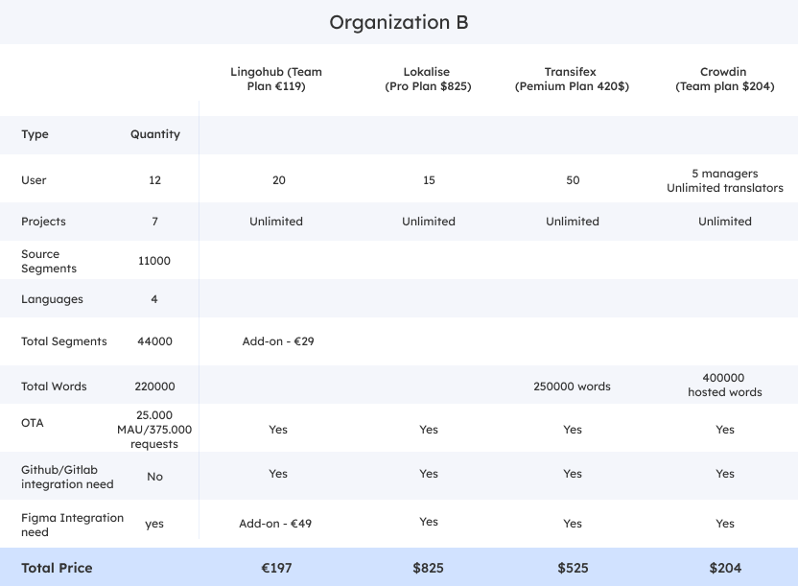Click the 'Total Words' row label
The width and height of the screenshot is (798, 586).
(x=54, y=387)
